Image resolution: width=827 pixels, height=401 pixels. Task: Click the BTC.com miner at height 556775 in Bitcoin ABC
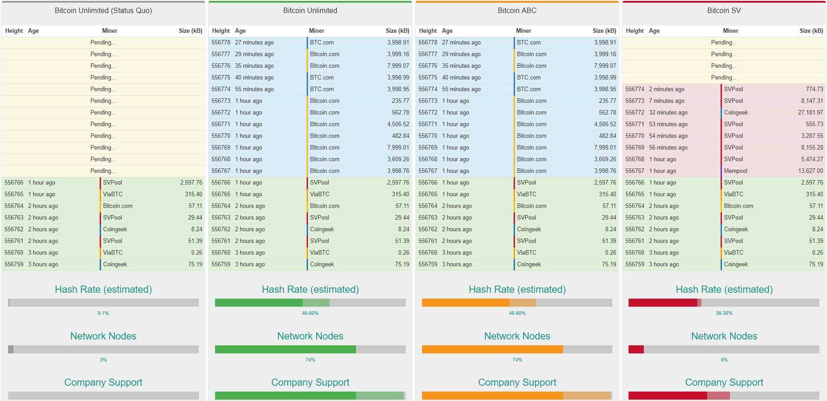point(528,77)
